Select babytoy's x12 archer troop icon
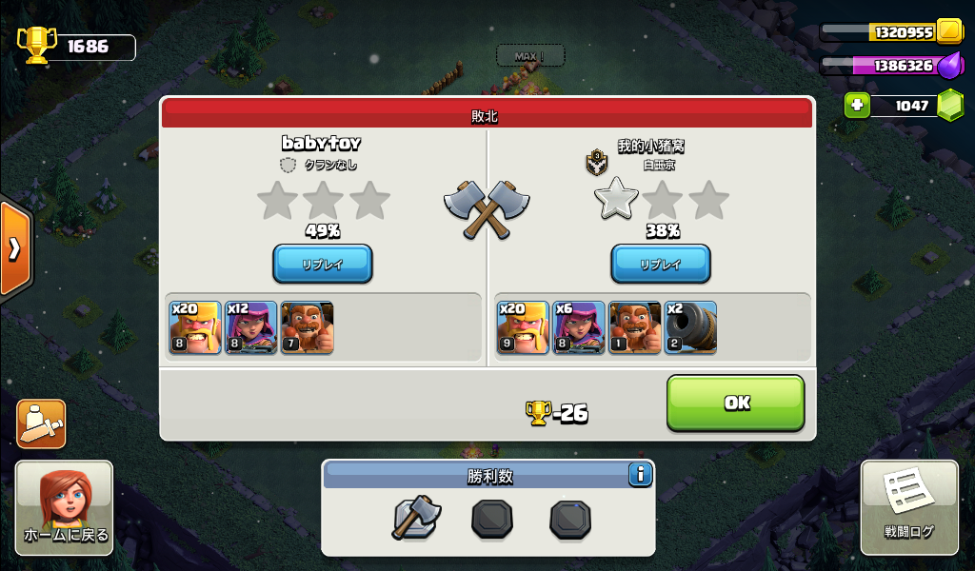The height and width of the screenshot is (571, 975). [x=250, y=327]
